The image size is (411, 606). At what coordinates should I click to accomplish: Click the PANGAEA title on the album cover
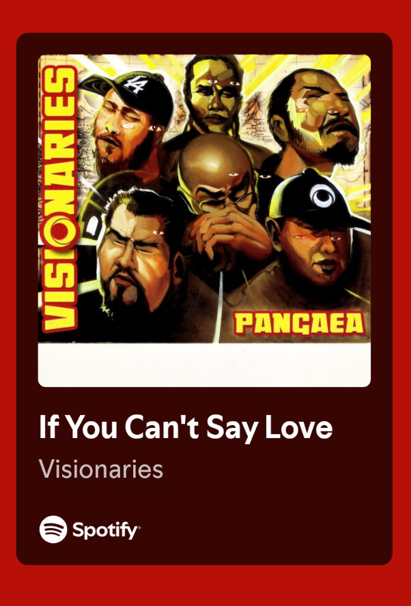[300, 323]
